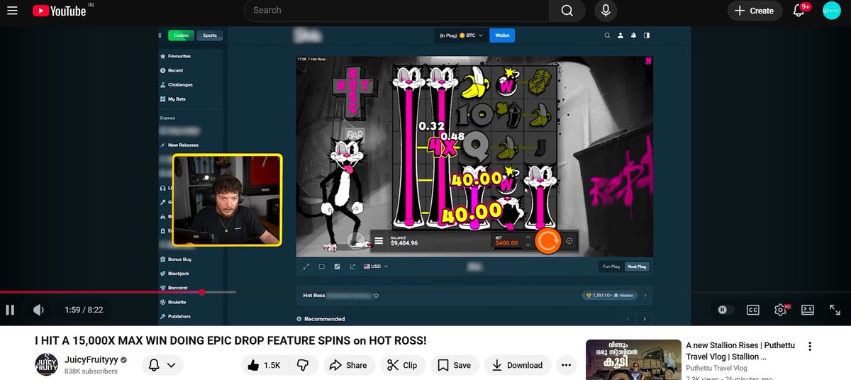Save video to playlist
This screenshot has height=380, width=851.
(454, 365)
